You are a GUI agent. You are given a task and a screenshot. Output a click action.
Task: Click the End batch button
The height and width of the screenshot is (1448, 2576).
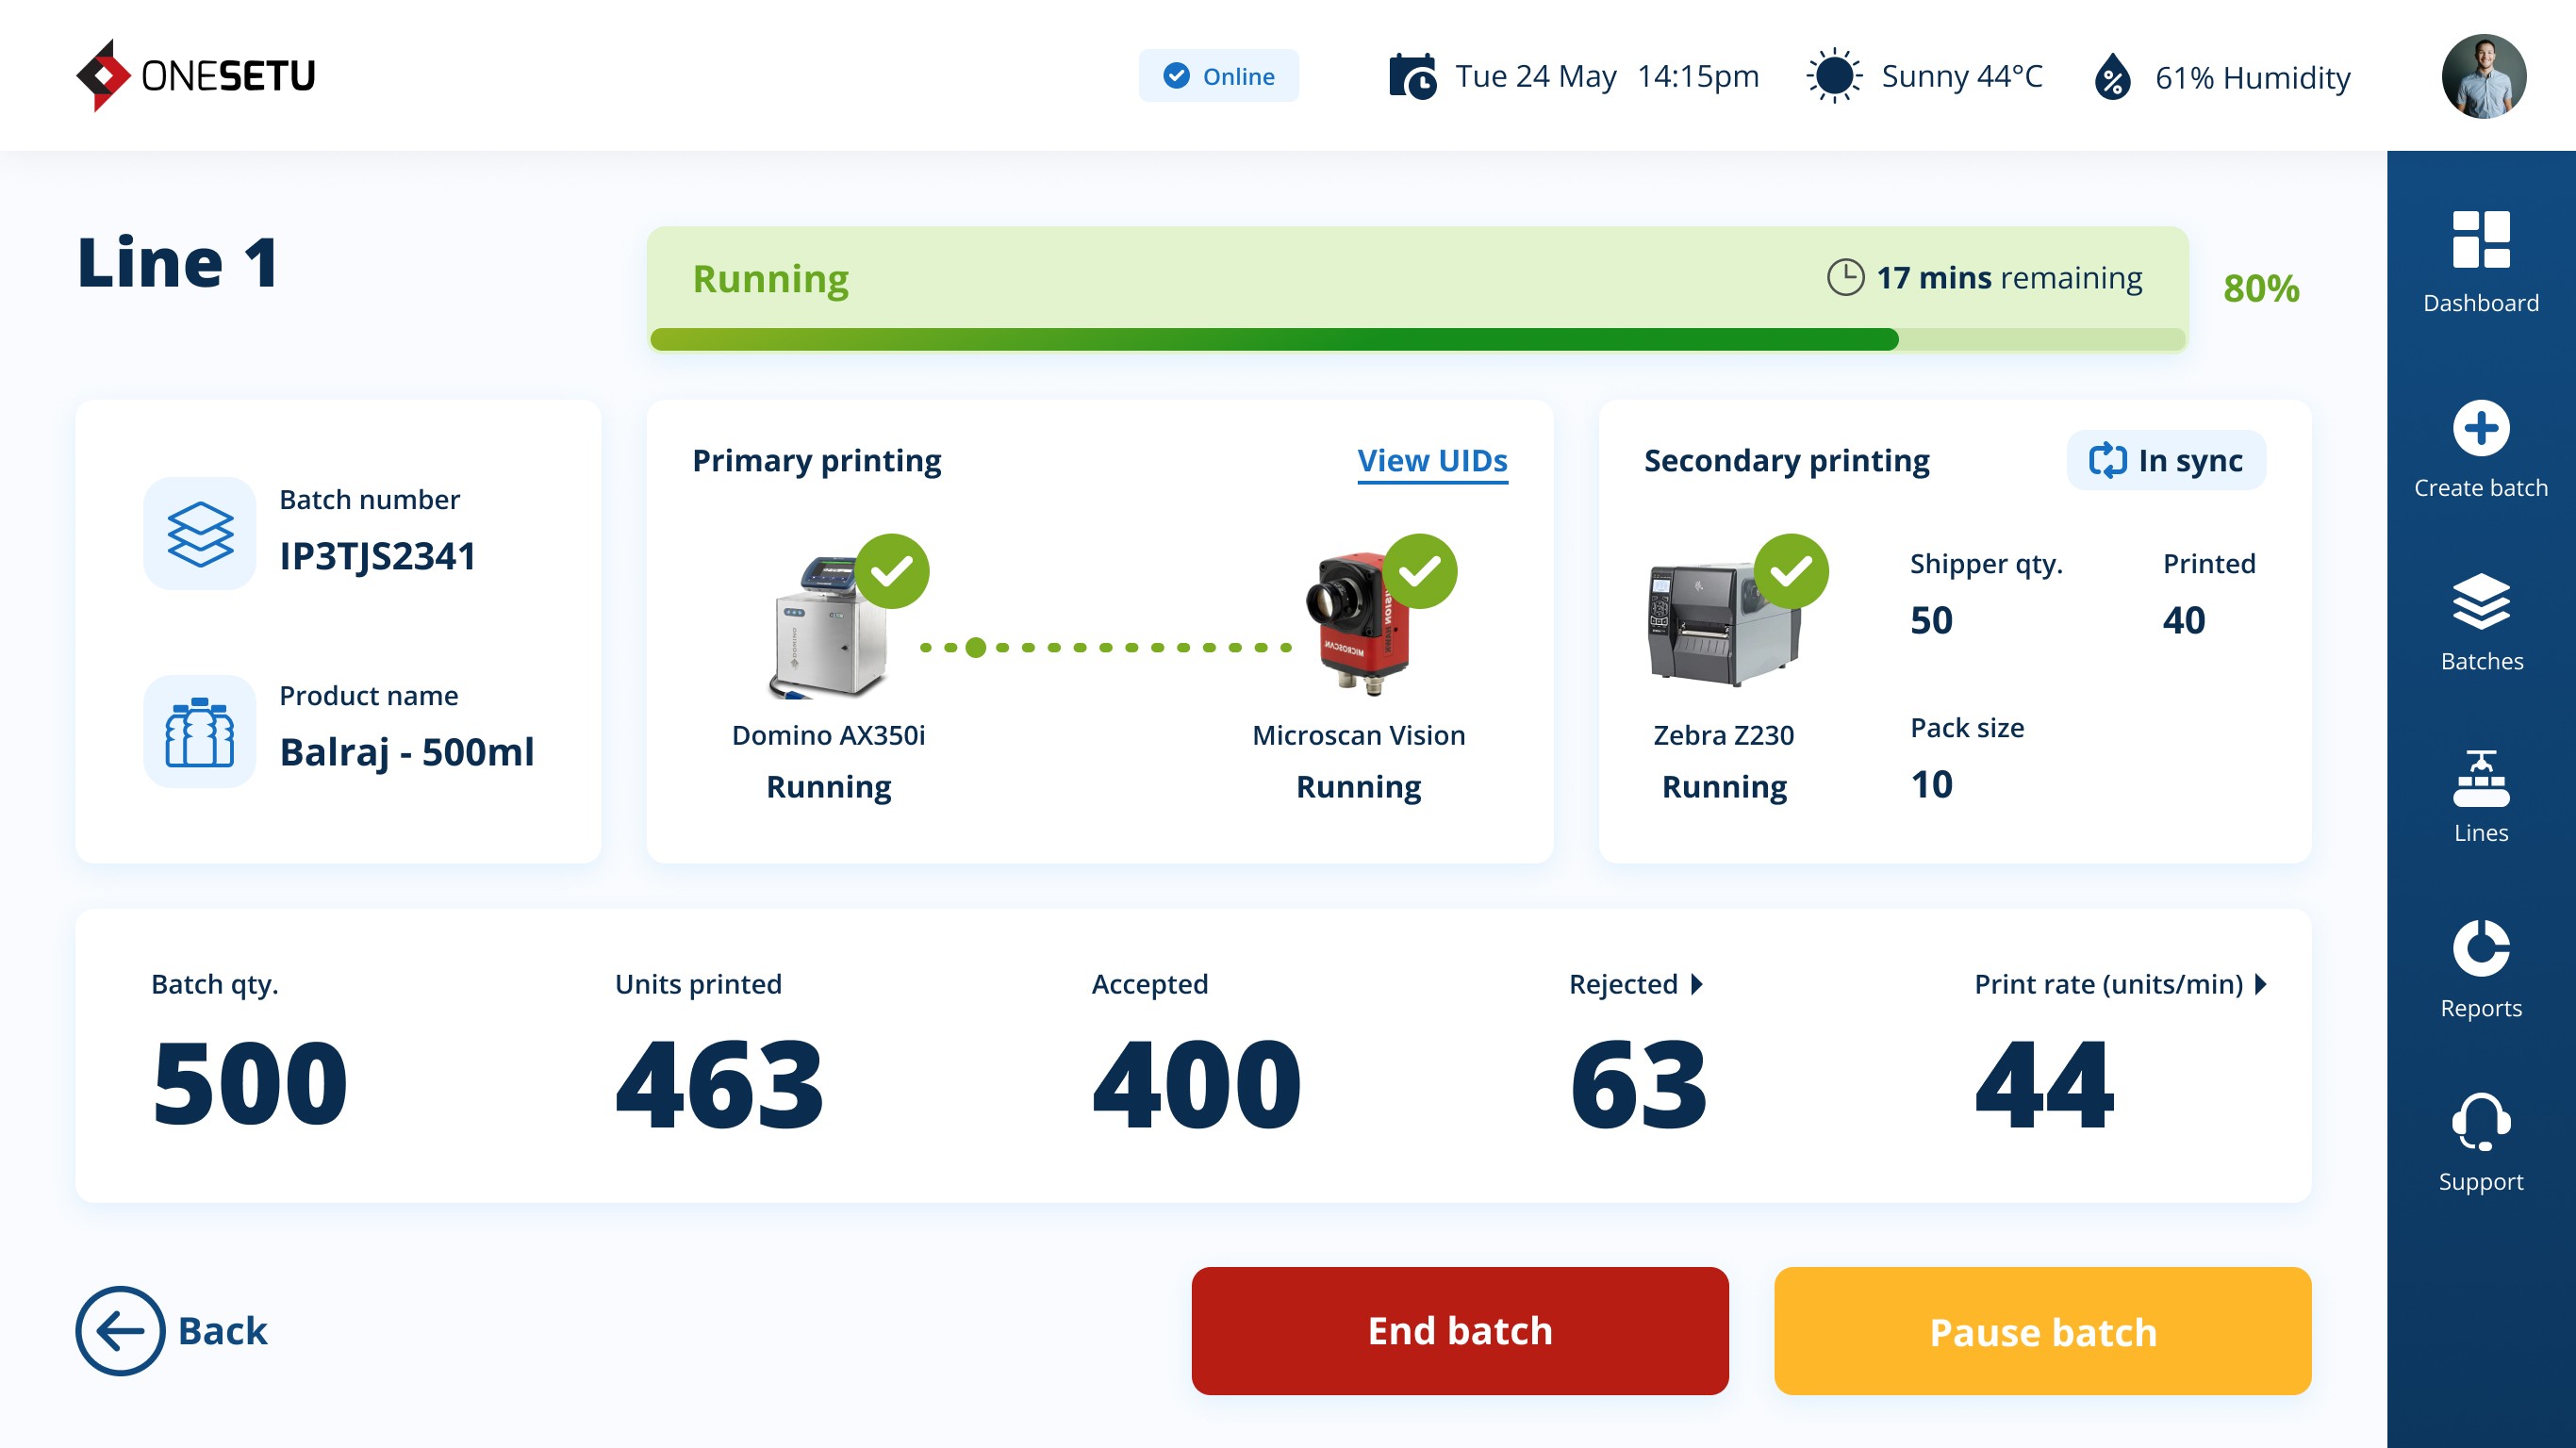(x=1460, y=1331)
